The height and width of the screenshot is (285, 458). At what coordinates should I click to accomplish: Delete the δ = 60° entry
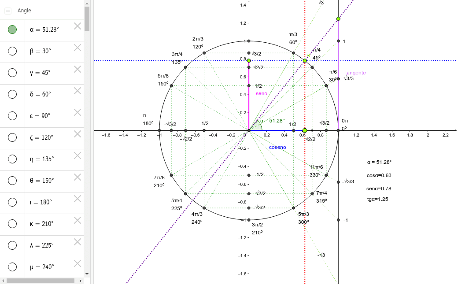[x=78, y=91]
